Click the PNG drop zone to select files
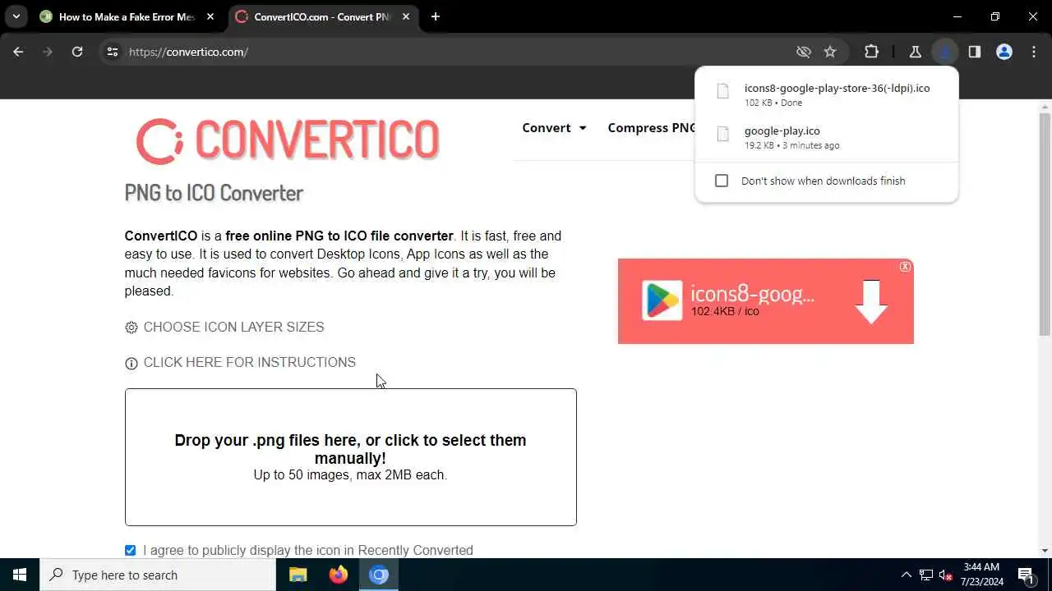Screen dimensions: 1052x591 point(351,457)
